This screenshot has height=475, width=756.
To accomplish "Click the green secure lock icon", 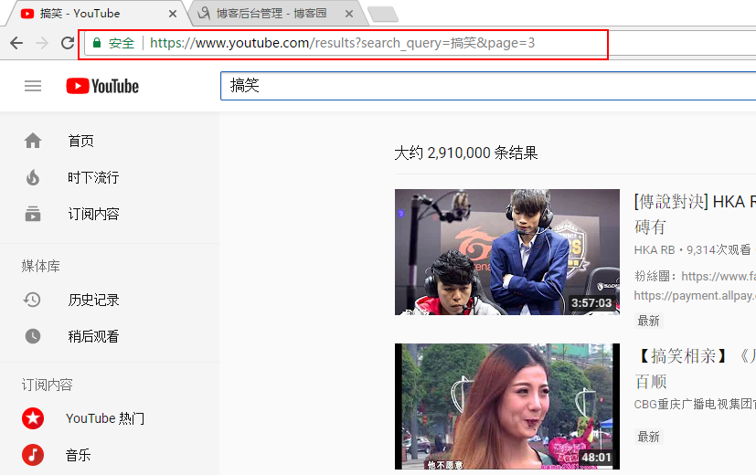I will 97,43.
